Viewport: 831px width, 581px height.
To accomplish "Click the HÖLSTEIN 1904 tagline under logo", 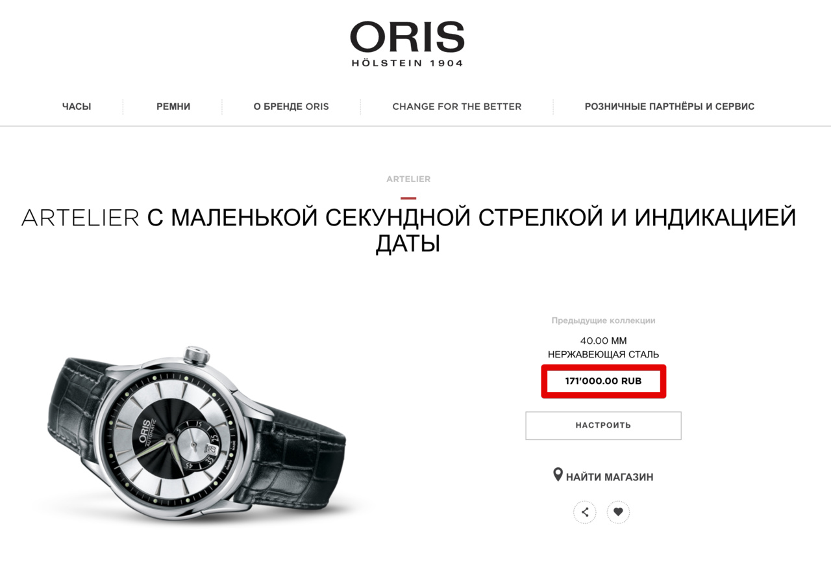I will pos(407,63).
